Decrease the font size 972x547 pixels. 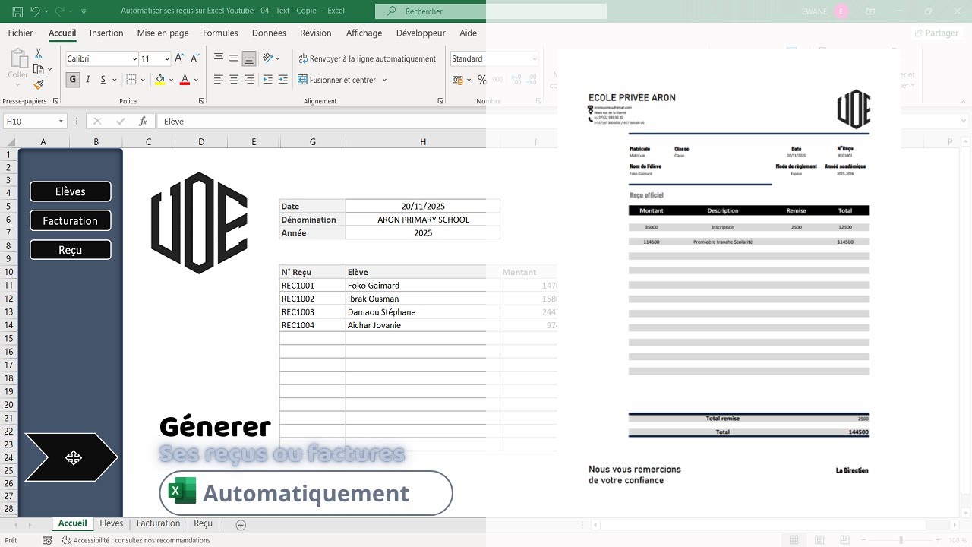click(195, 58)
